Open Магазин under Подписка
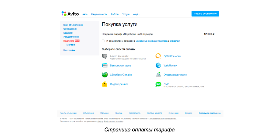Viewport: 279px width, 138px height. coord(71,45)
